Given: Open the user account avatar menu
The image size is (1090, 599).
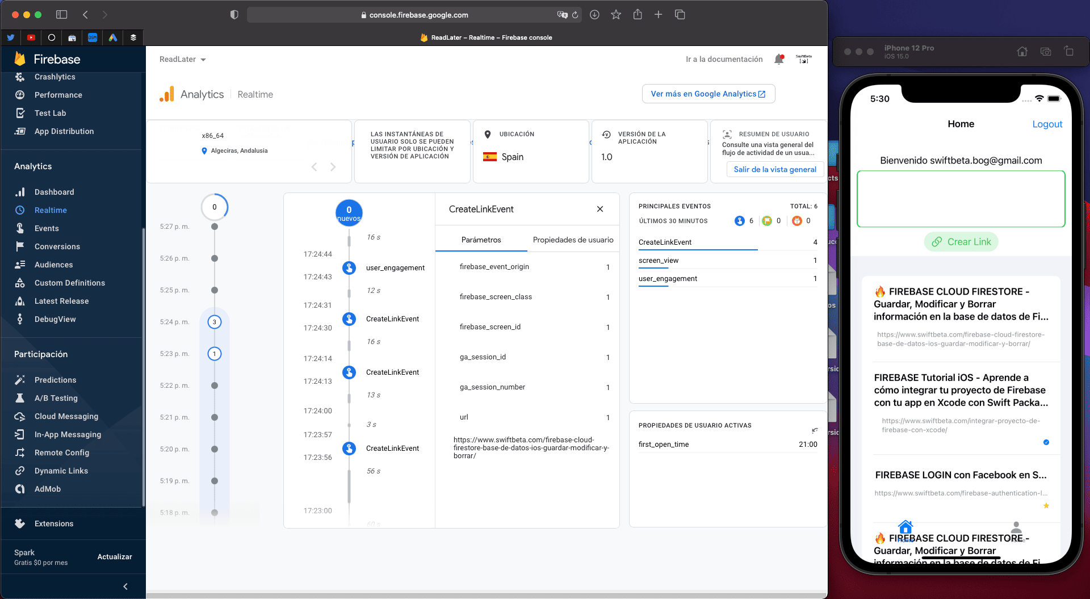Looking at the screenshot, I should coord(803,59).
